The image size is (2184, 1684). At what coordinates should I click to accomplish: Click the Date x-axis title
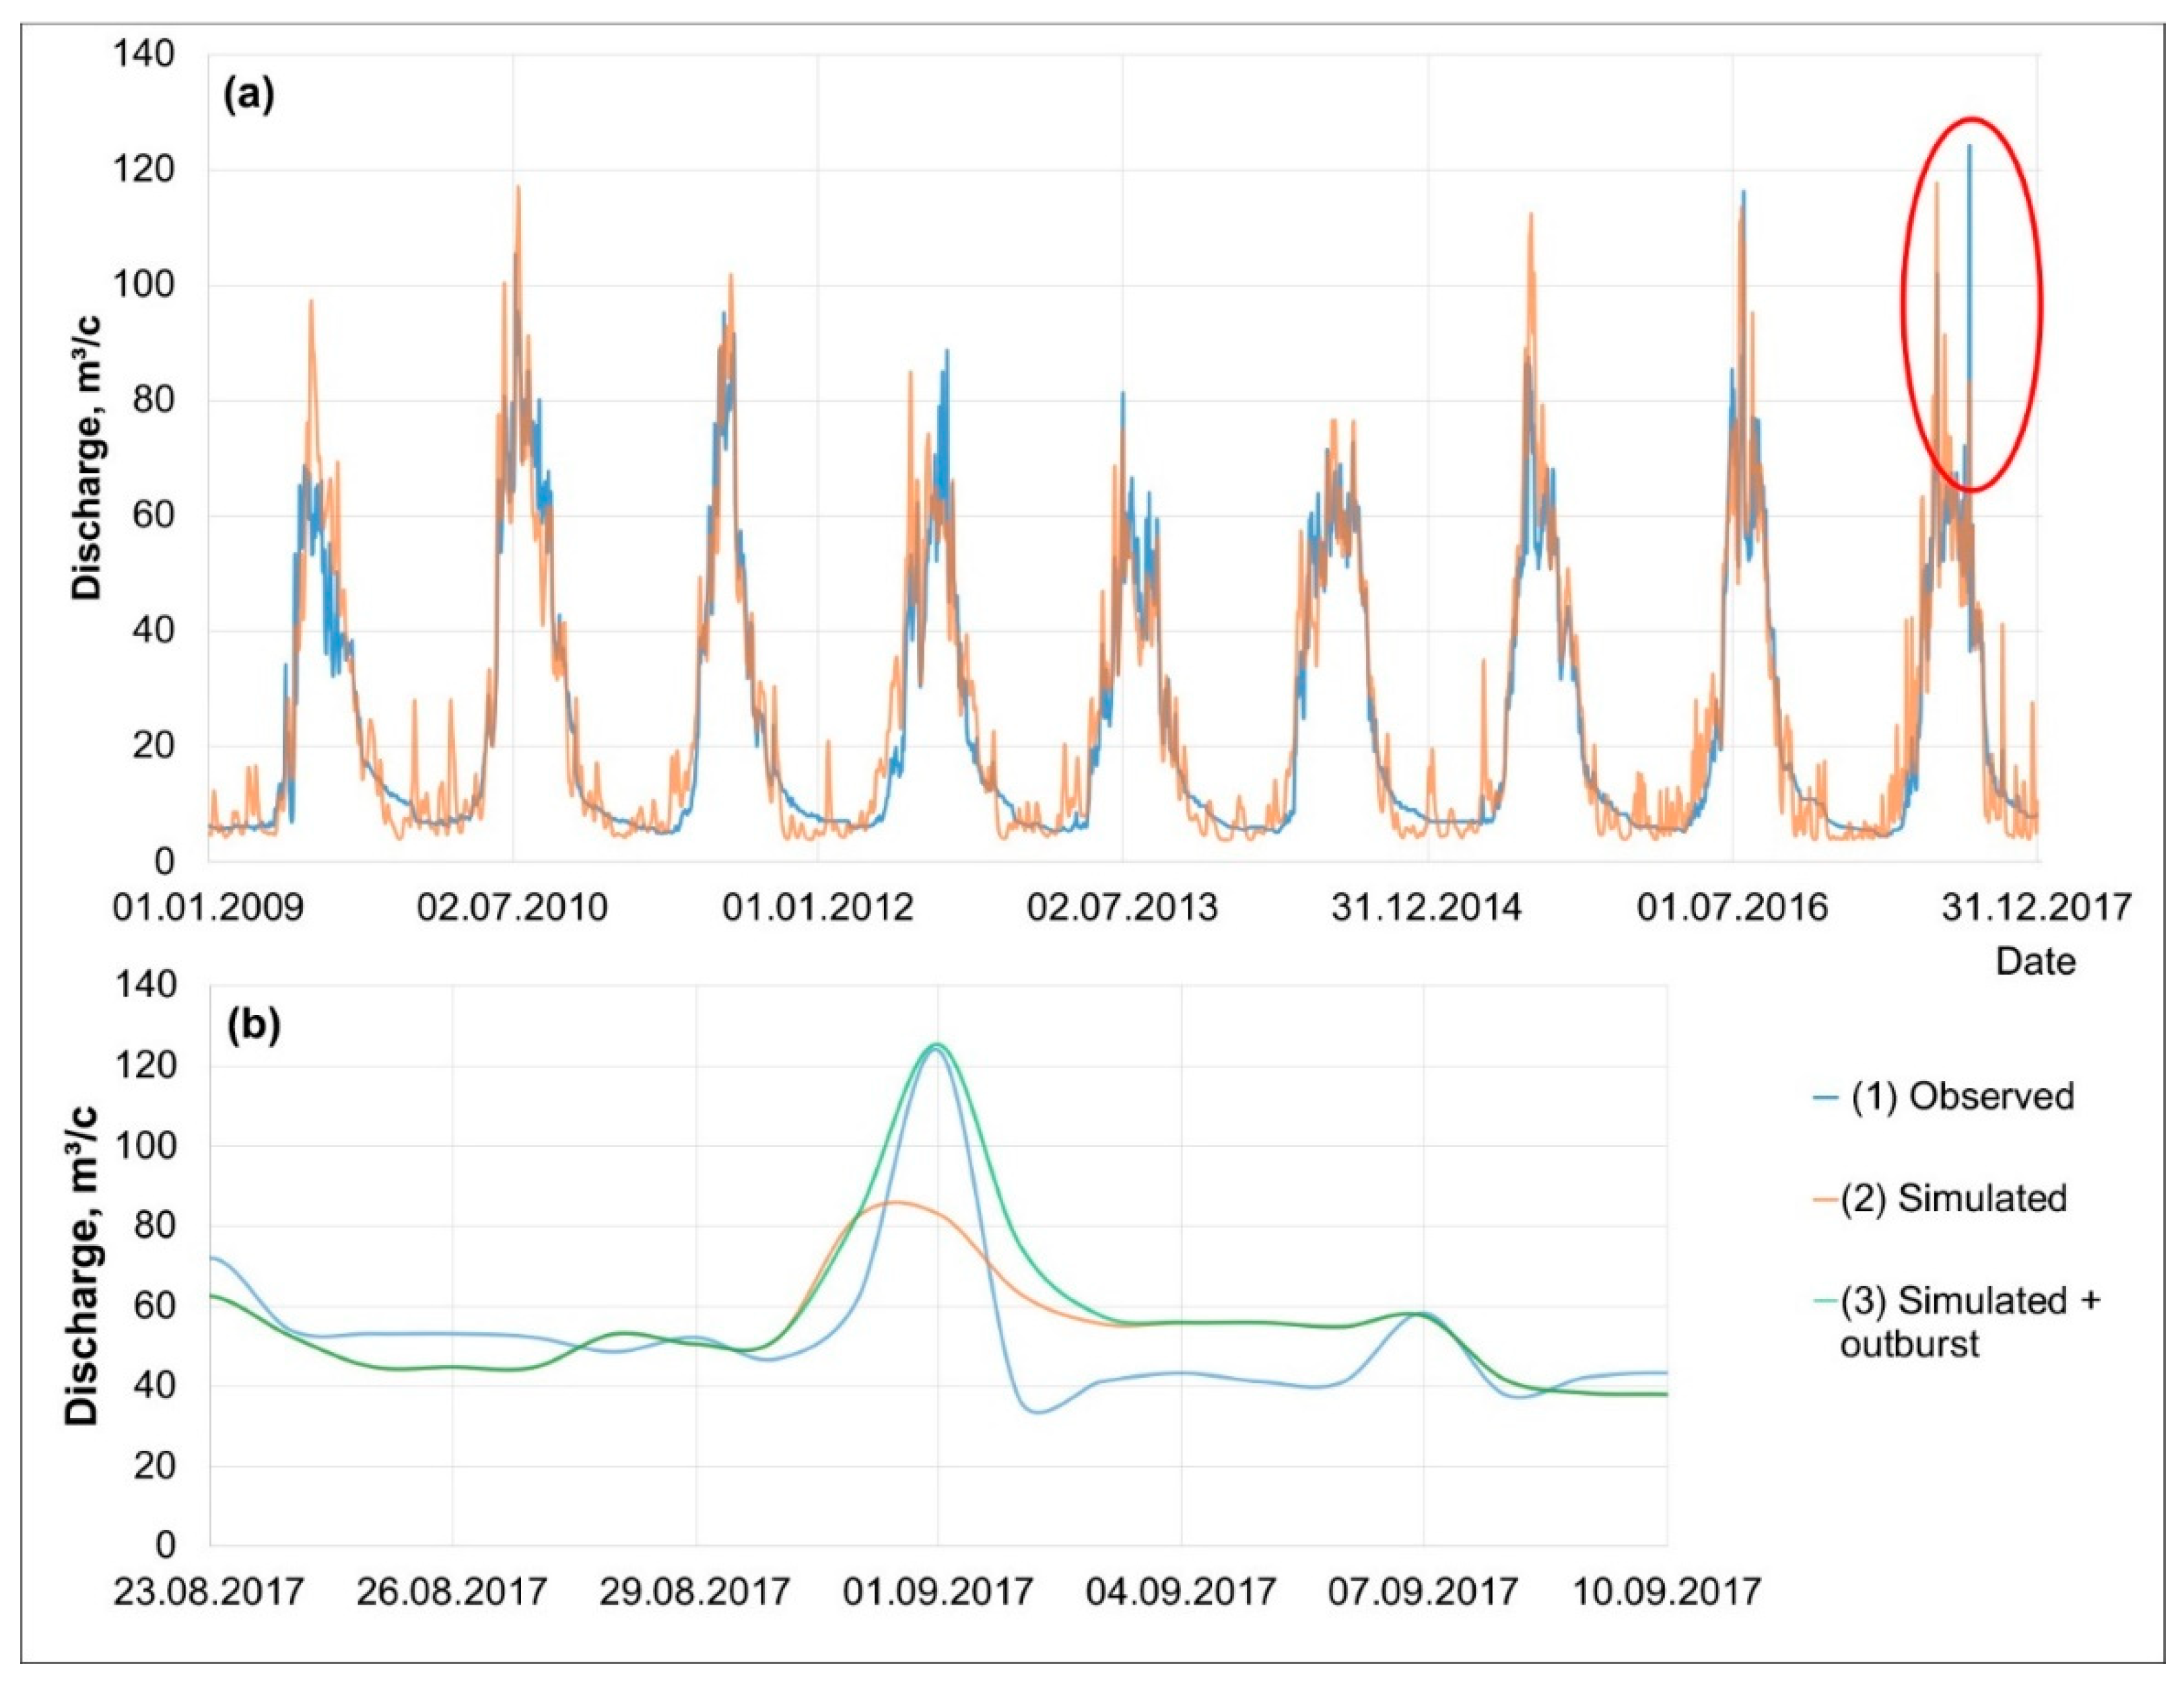click(2035, 962)
